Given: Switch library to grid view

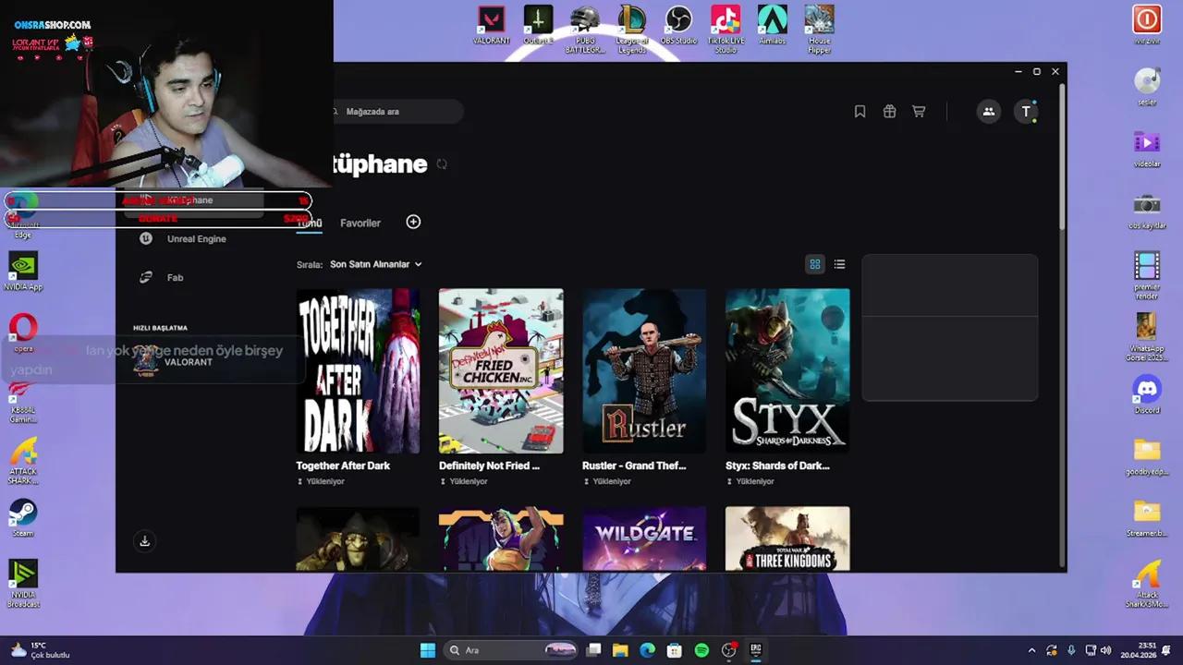Looking at the screenshot, I should (814, 264).
